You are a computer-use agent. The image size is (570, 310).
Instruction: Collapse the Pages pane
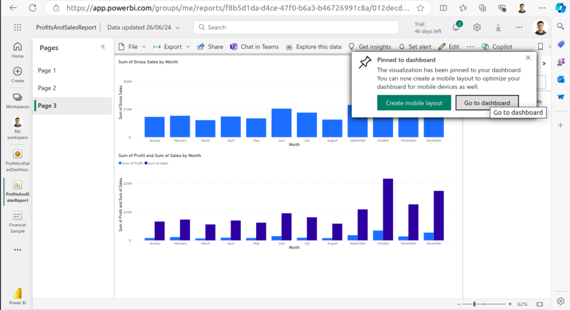[x=103, y=47]
